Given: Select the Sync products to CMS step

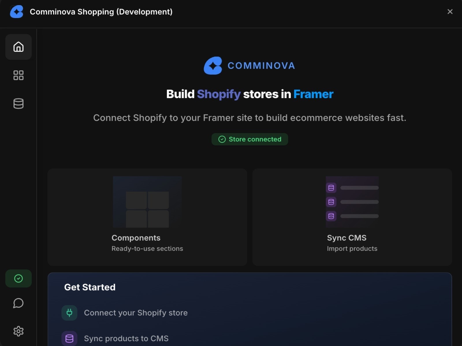Looking at the screenshot, I should tap(115, 338).
